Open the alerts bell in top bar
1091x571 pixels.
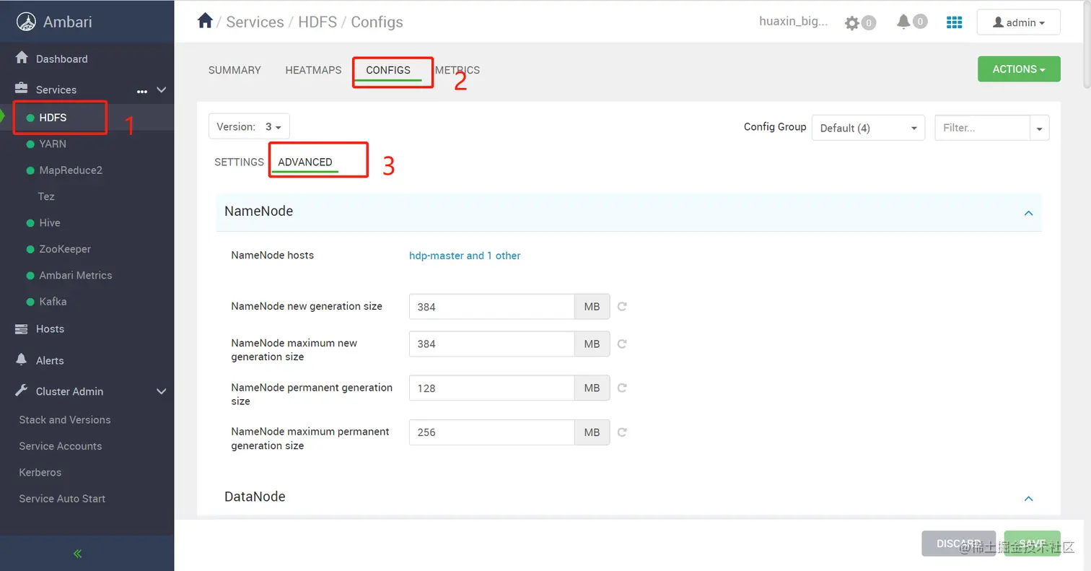(903, 22)
